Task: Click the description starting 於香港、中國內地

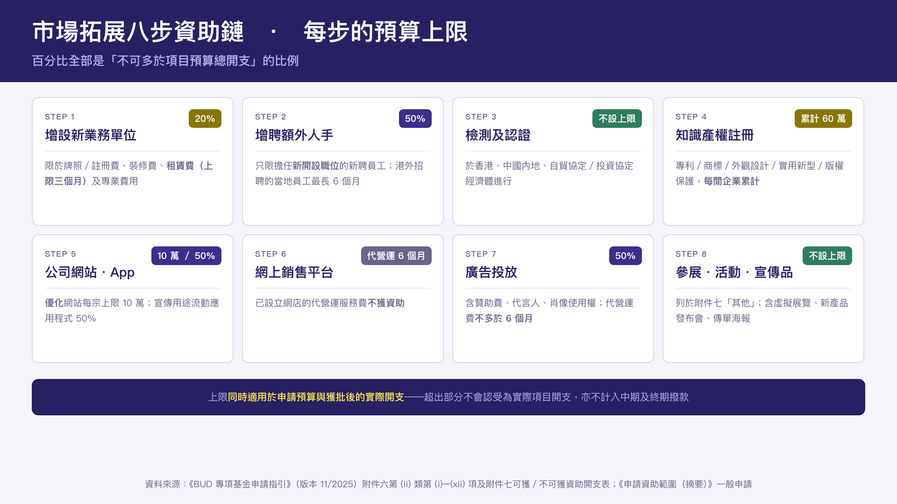Action: point(549,173)
